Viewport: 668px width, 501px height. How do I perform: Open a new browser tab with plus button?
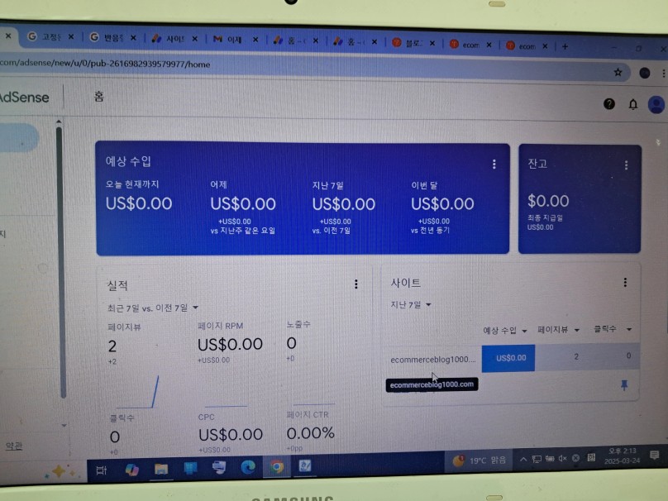(565, 46)
